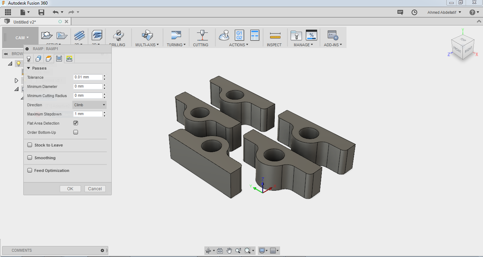
Task: Switch to the Tool tab in Ramp dialog
Action: 29,59
